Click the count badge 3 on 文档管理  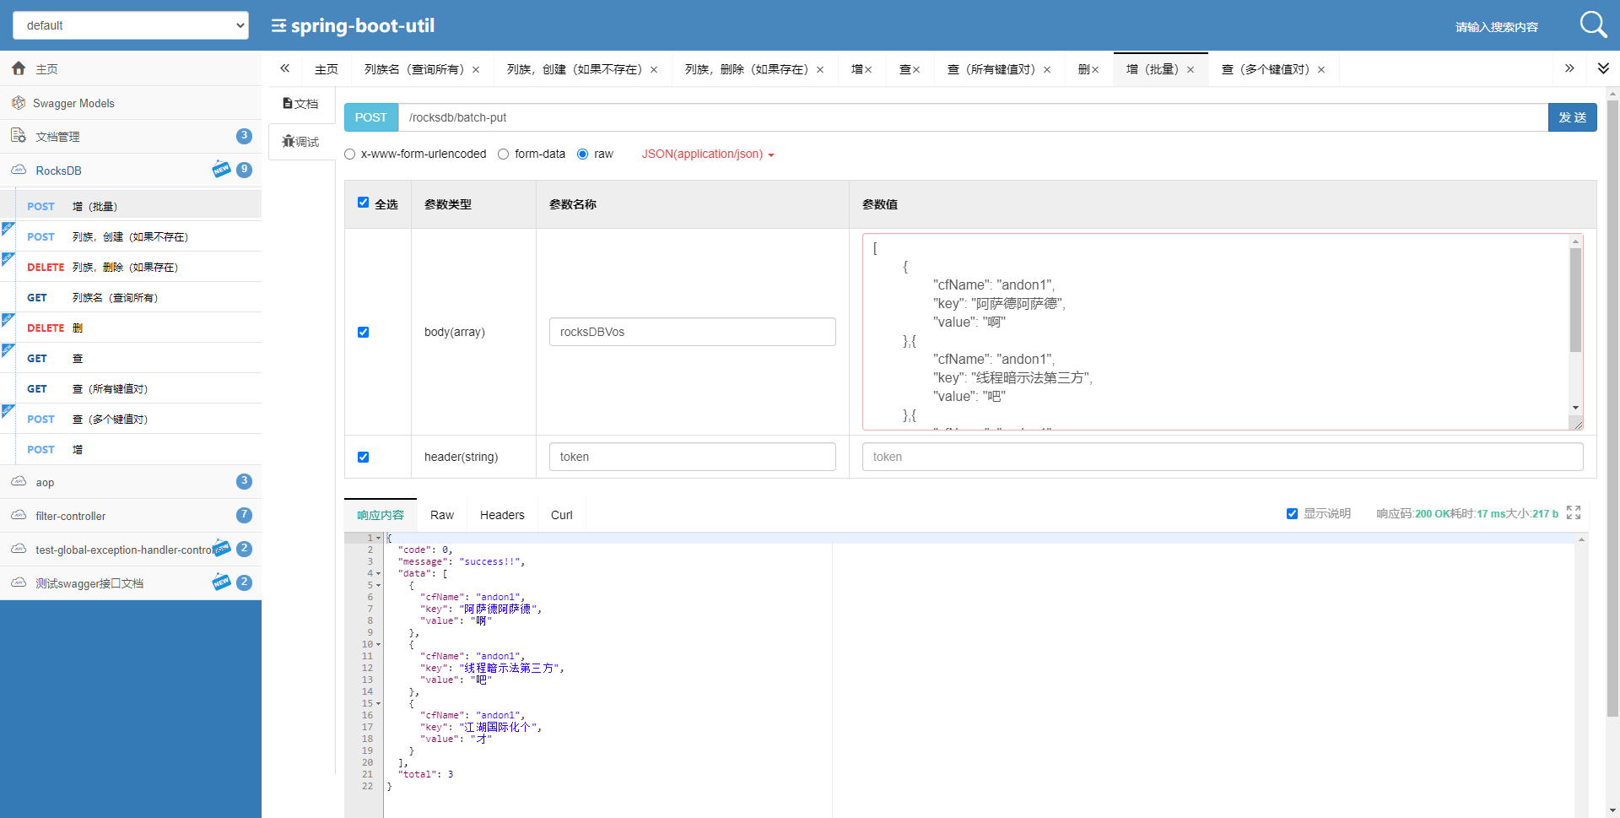244,135
